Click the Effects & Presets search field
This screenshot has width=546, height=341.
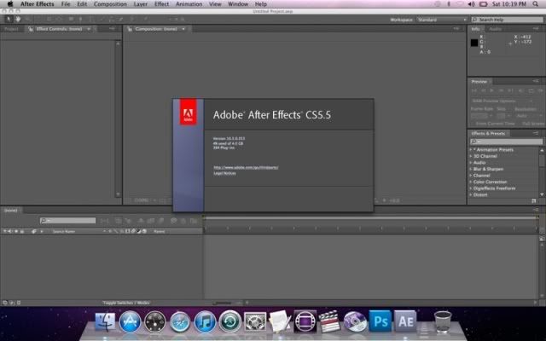pos(506,142)
